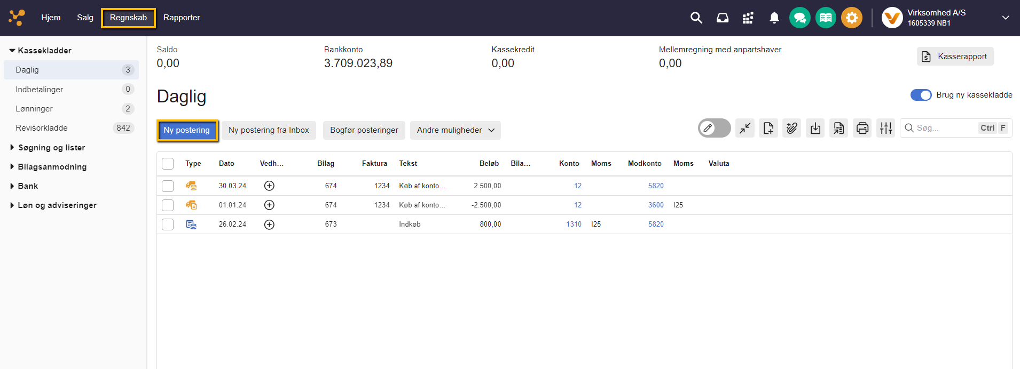Viewport: 1020px width, 369px height.
Task: Click the printer icon in the toolbar
Action: 862,128
